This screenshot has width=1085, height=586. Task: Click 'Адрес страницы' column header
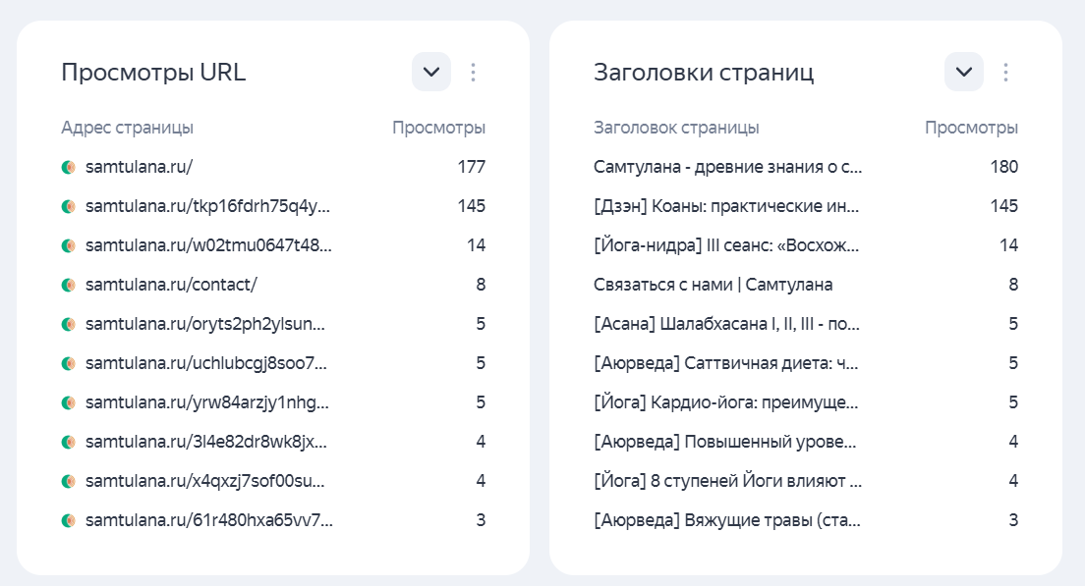pyautogui.click(x=127, y=128)
